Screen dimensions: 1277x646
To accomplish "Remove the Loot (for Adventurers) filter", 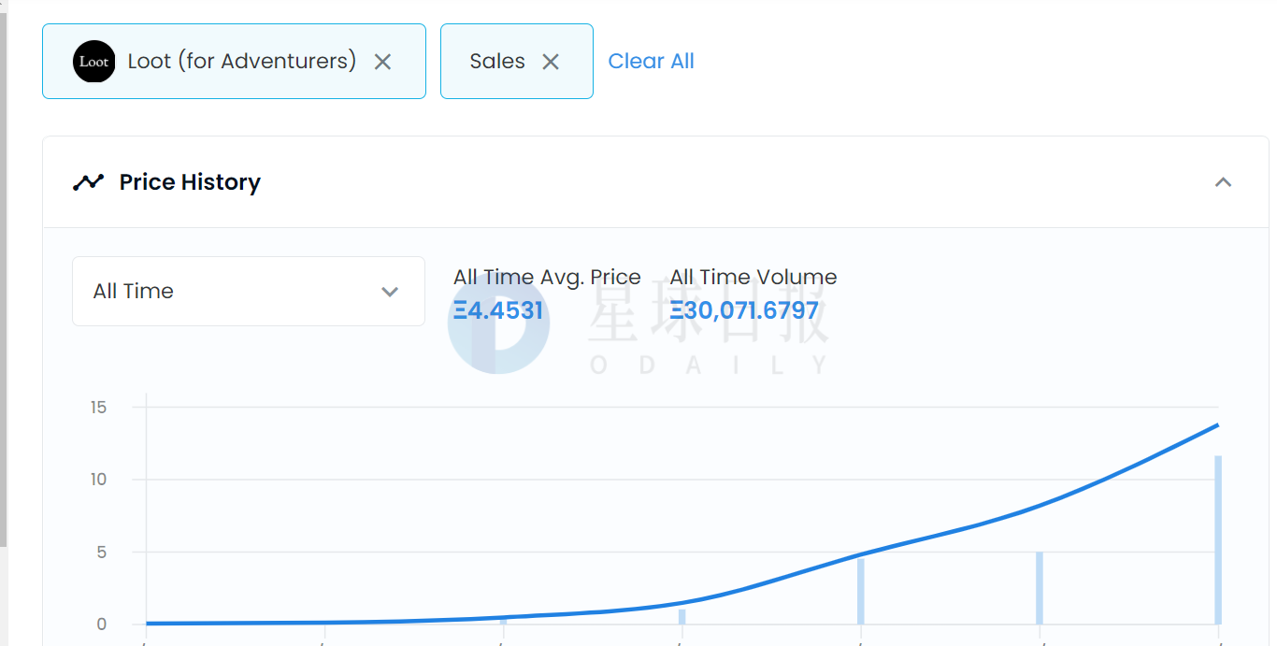I will 382,62.
